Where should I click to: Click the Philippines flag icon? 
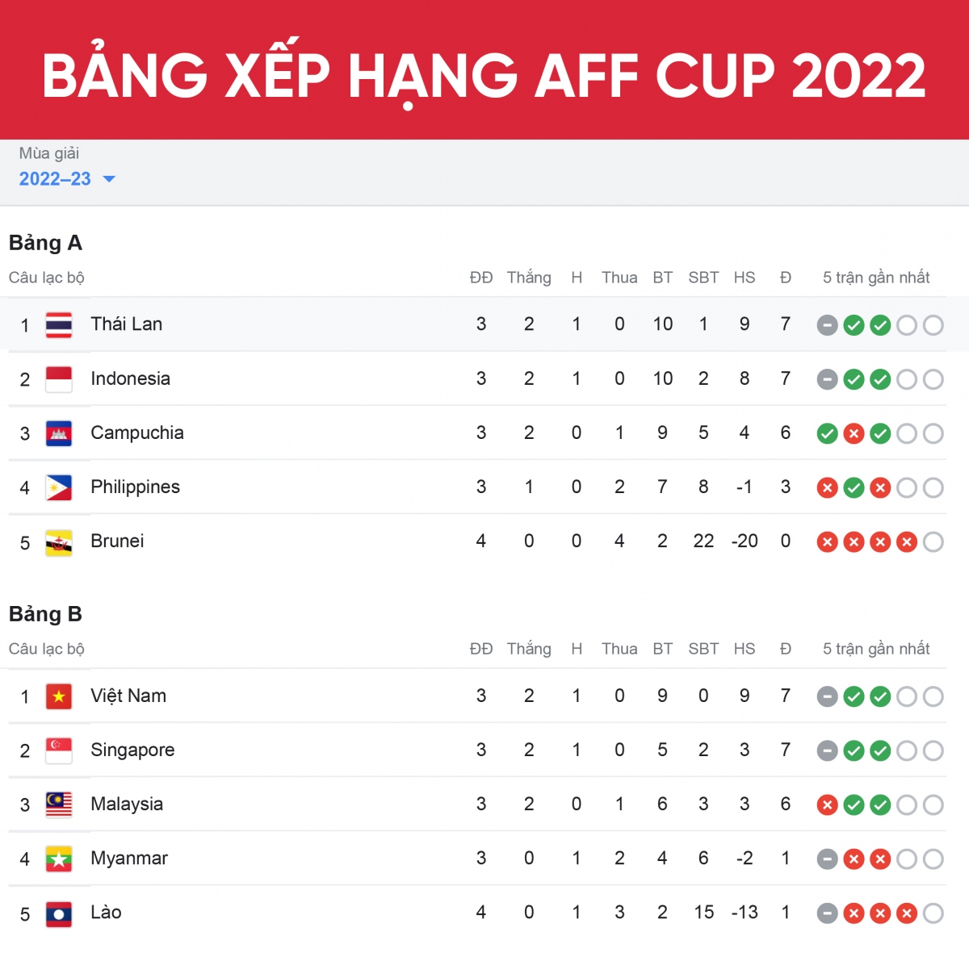[59, 487]
